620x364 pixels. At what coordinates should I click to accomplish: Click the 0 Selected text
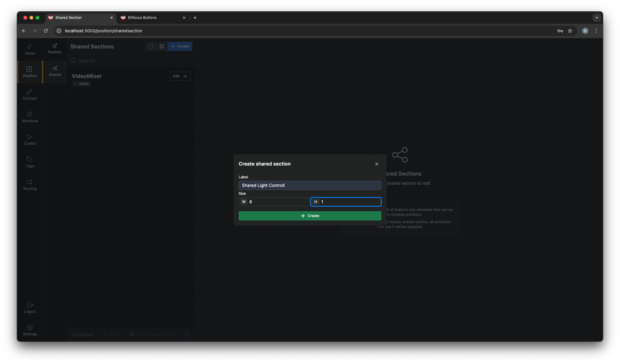(x=82, y=335)
